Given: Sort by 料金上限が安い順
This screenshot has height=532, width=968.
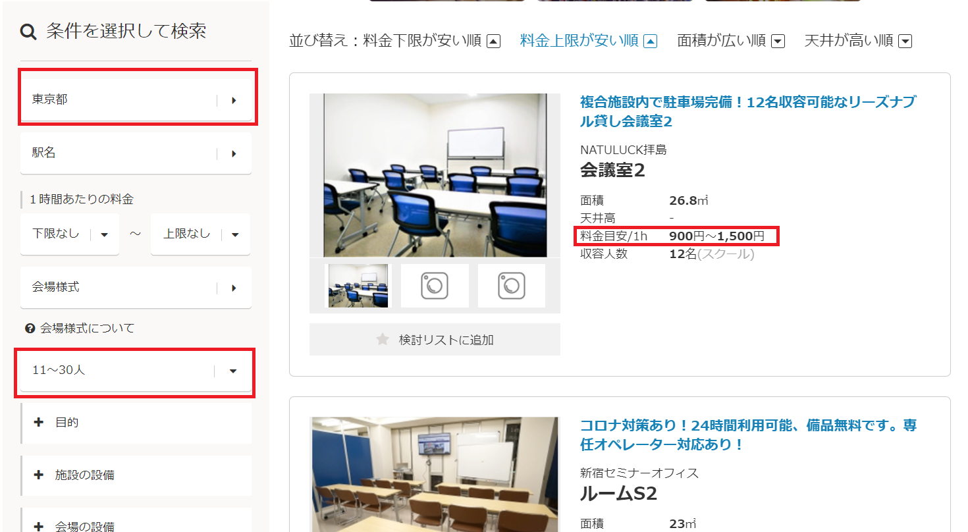Looking at the screenshot, I should click(x=579, y=41).
